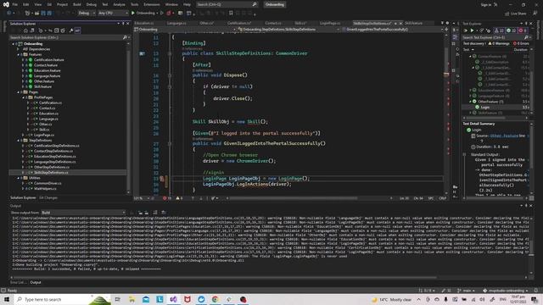
Task: Toggle the failed tests filter in Test Explorer
Action: pyautogui.click(x=523, y=30)
